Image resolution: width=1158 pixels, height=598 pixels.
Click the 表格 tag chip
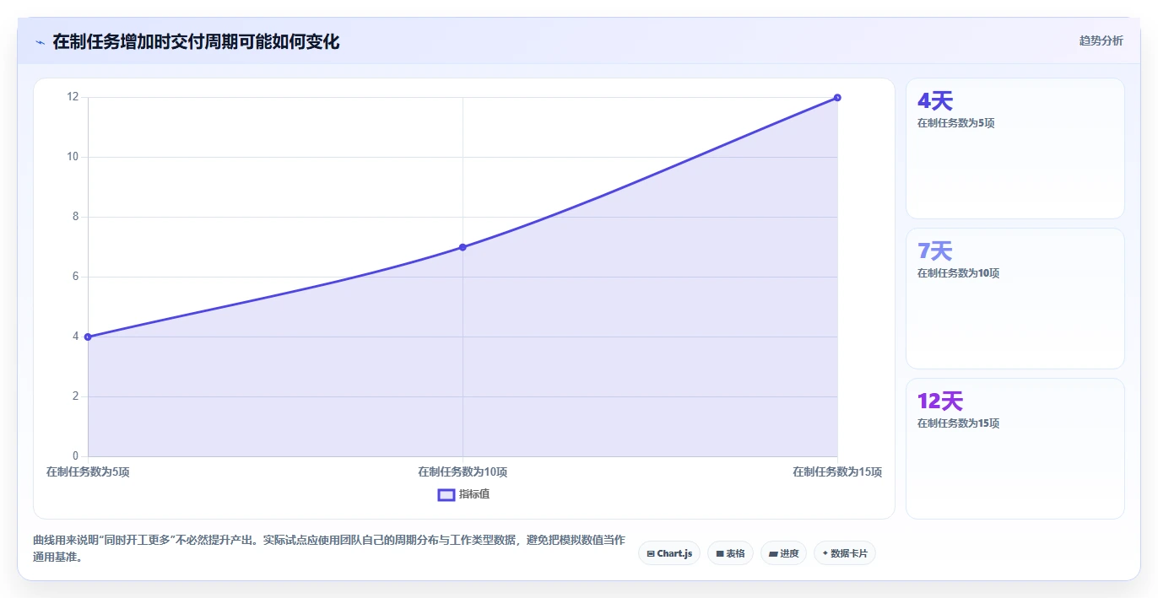pyautogui.click(x=730, y=553)
